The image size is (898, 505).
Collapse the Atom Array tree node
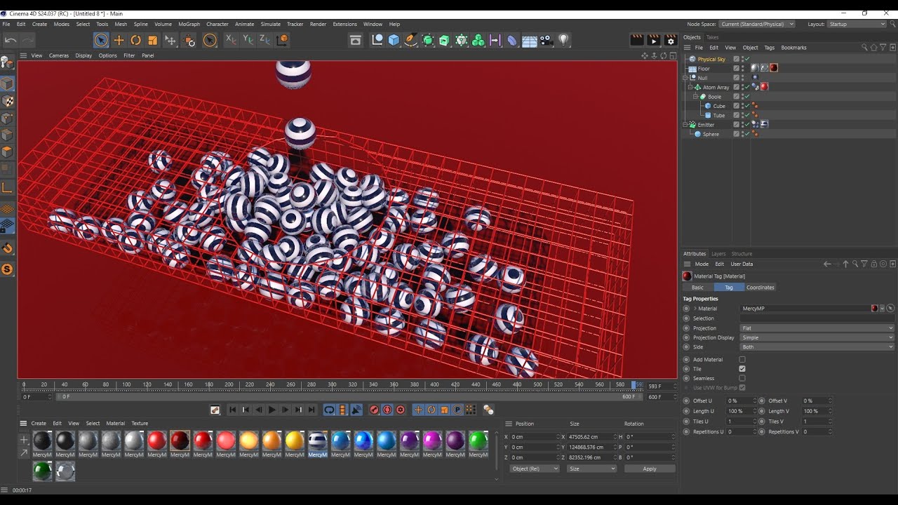tap(690, 87)
